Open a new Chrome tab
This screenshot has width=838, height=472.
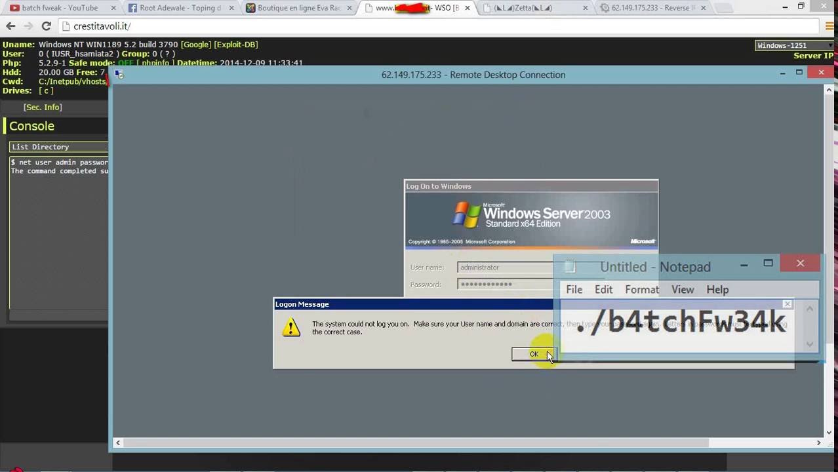tap(724, 8)
